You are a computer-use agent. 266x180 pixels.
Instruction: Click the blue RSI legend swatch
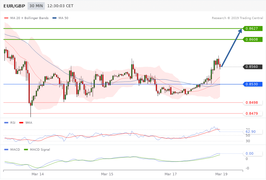point(6,122)
